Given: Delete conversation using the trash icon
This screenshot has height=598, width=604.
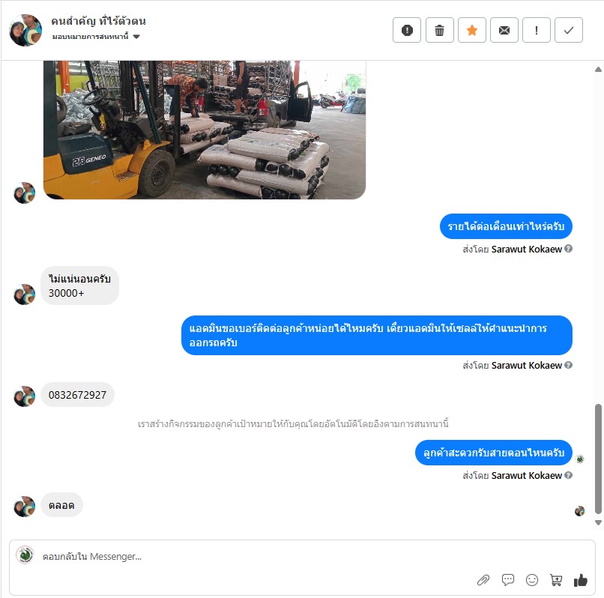Looking at the screenshot, I should pos(440,30).
